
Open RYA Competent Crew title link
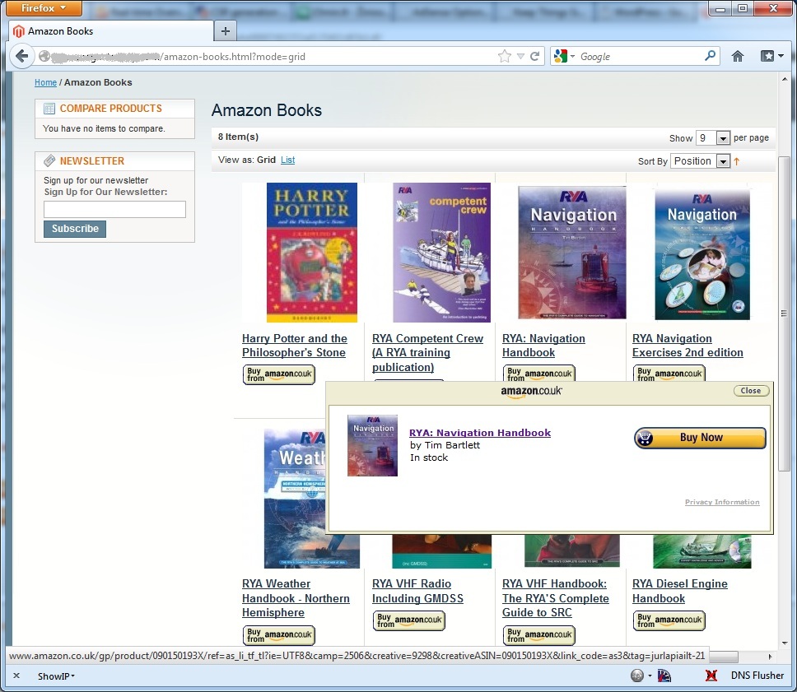(x=427, y=353)
